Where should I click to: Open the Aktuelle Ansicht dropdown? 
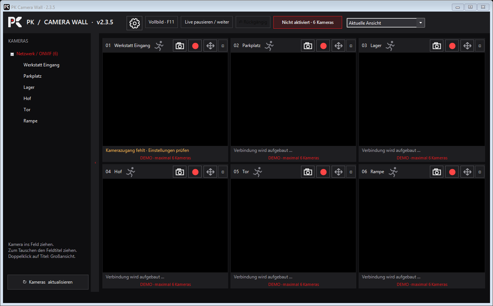point(421,23)
